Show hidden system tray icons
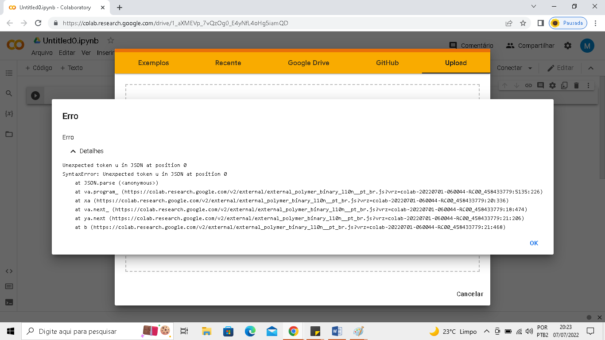 pos(487,331)
